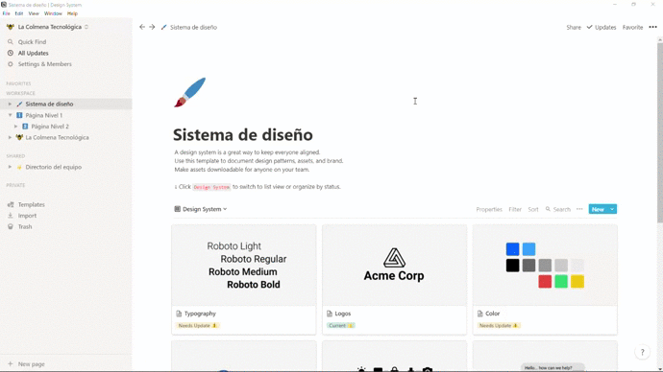663x372 pixels.
Task: Open the Edit menu
Action: 19,13
